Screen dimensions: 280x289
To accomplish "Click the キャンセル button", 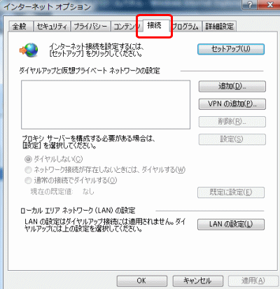I will [197, 281].
